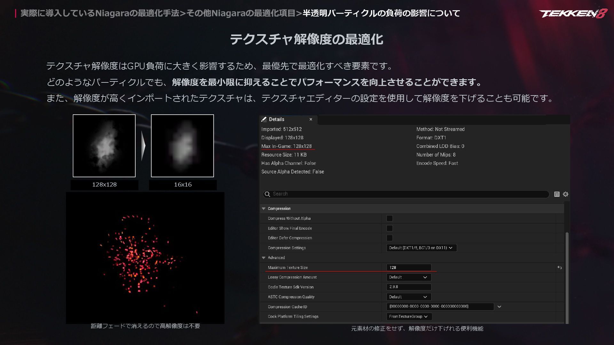
Task: Open the Compression Settings dropdown
Action: tap(421, 248)
